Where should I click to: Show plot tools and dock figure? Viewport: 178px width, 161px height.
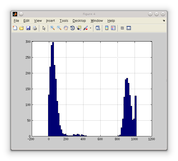click(x=129, y=28)
